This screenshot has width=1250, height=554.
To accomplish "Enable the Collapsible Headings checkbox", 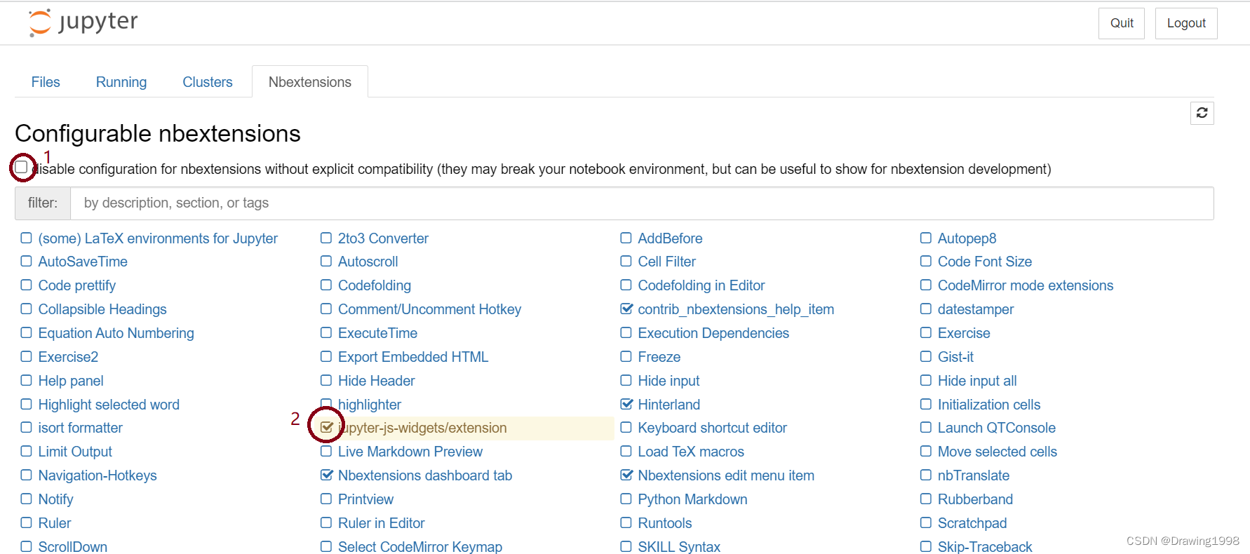I will (x=27, y=309).
